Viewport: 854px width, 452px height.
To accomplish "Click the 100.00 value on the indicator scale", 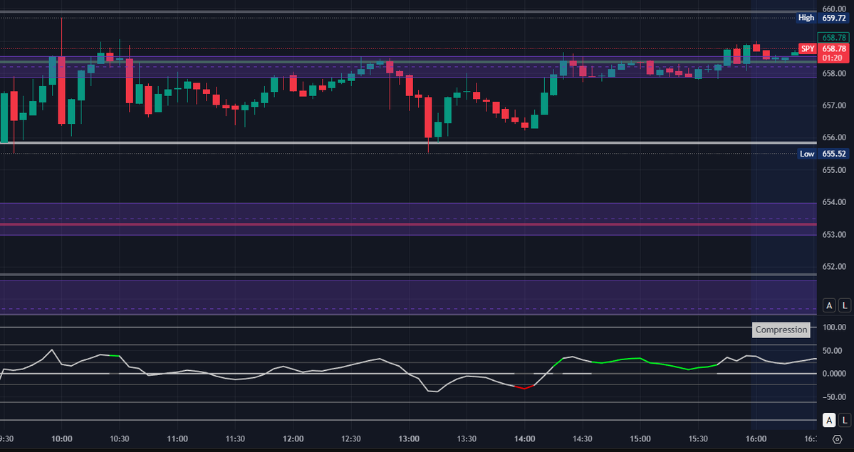I will pos(833,327).
